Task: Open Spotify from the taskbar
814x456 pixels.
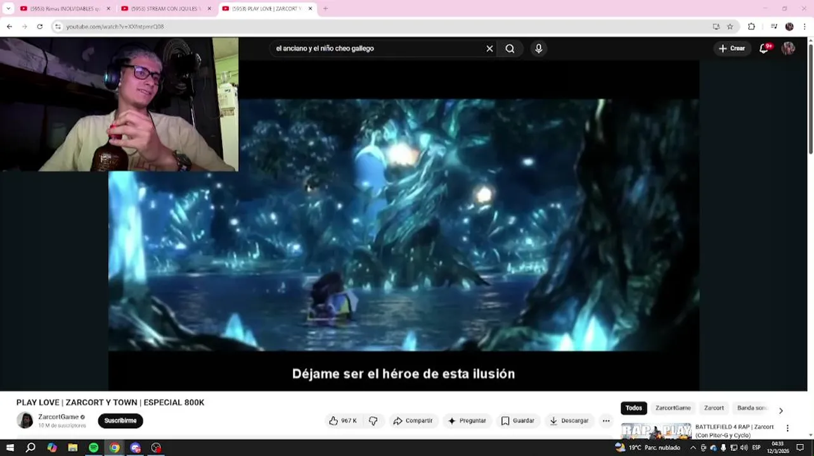Action: click(94, 448)
